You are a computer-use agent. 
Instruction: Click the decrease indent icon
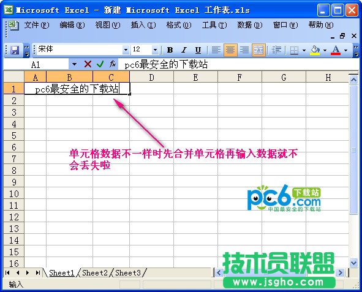(x=276, y=50)
